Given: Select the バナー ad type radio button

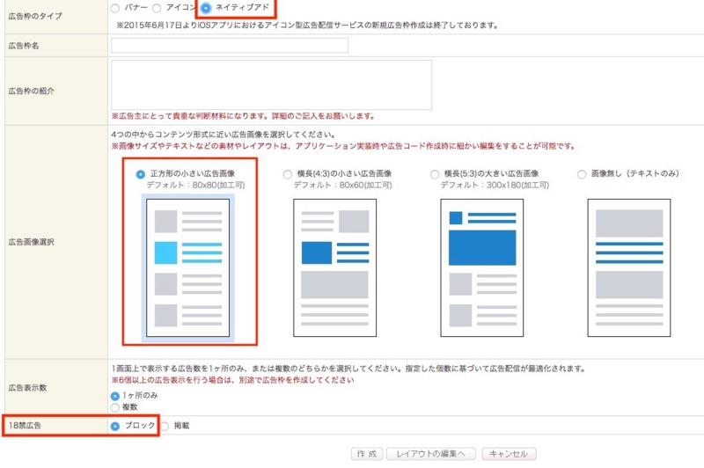Looking at the screenshot, I should point(115,8).
